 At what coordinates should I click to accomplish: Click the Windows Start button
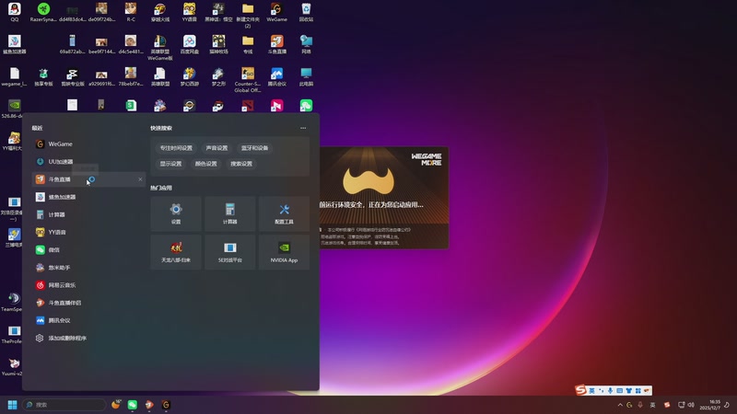(12, 405)
